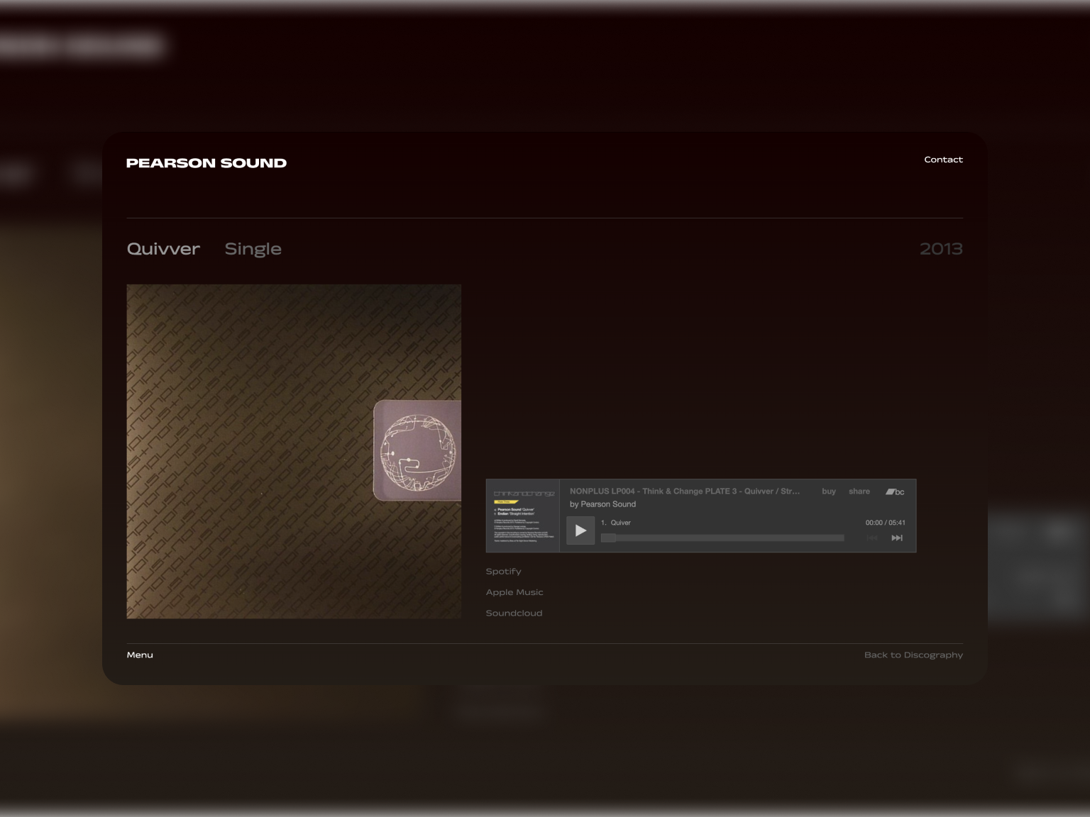This screenshot has width=1090, height=817.
Task: Click the '1. Quiver' track name
Action: 616,523
